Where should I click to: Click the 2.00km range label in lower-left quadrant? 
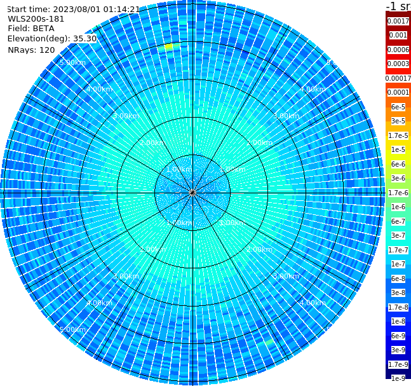[x=153, y=249]
